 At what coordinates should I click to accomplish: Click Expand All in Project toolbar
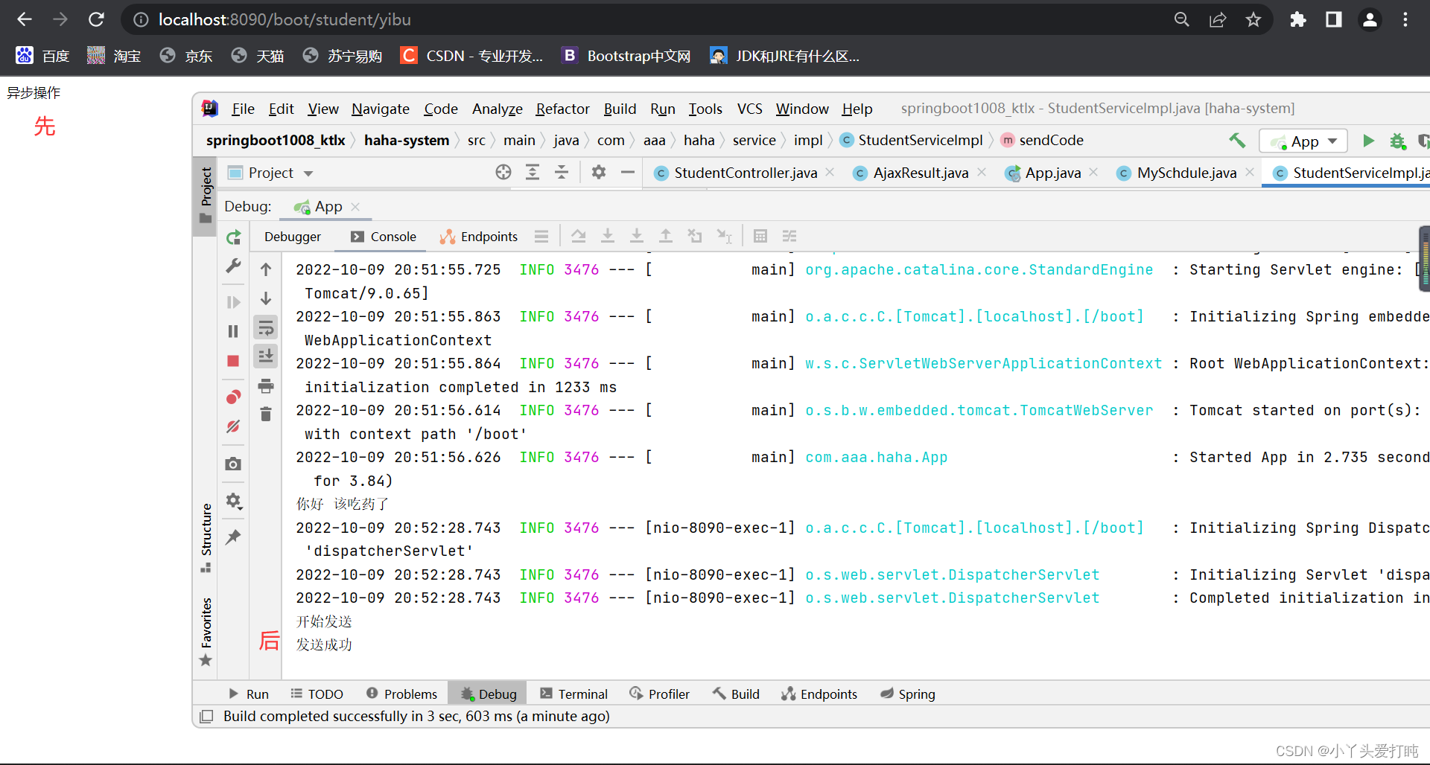point(533,172)
